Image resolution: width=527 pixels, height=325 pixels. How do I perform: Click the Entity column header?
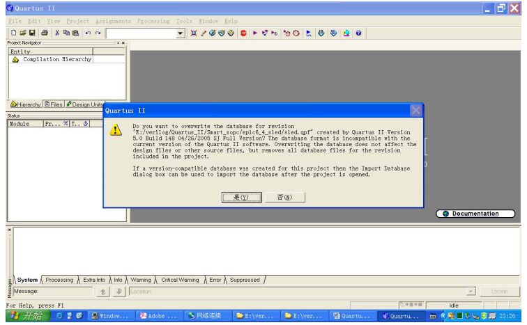(x=50, y=51)
